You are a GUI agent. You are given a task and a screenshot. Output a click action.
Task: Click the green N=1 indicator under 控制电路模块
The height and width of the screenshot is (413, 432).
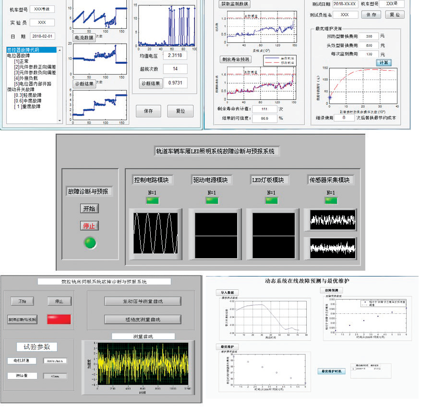153,200
